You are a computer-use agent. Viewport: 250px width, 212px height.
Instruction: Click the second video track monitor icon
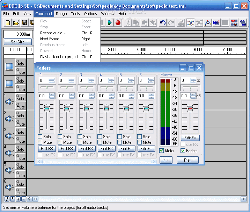(x=9, y=84)
